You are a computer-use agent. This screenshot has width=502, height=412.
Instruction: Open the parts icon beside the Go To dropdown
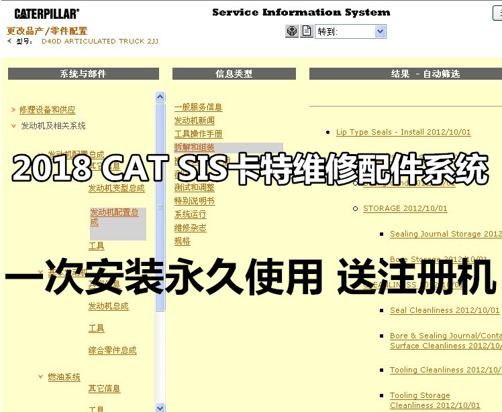coord(292,31)
